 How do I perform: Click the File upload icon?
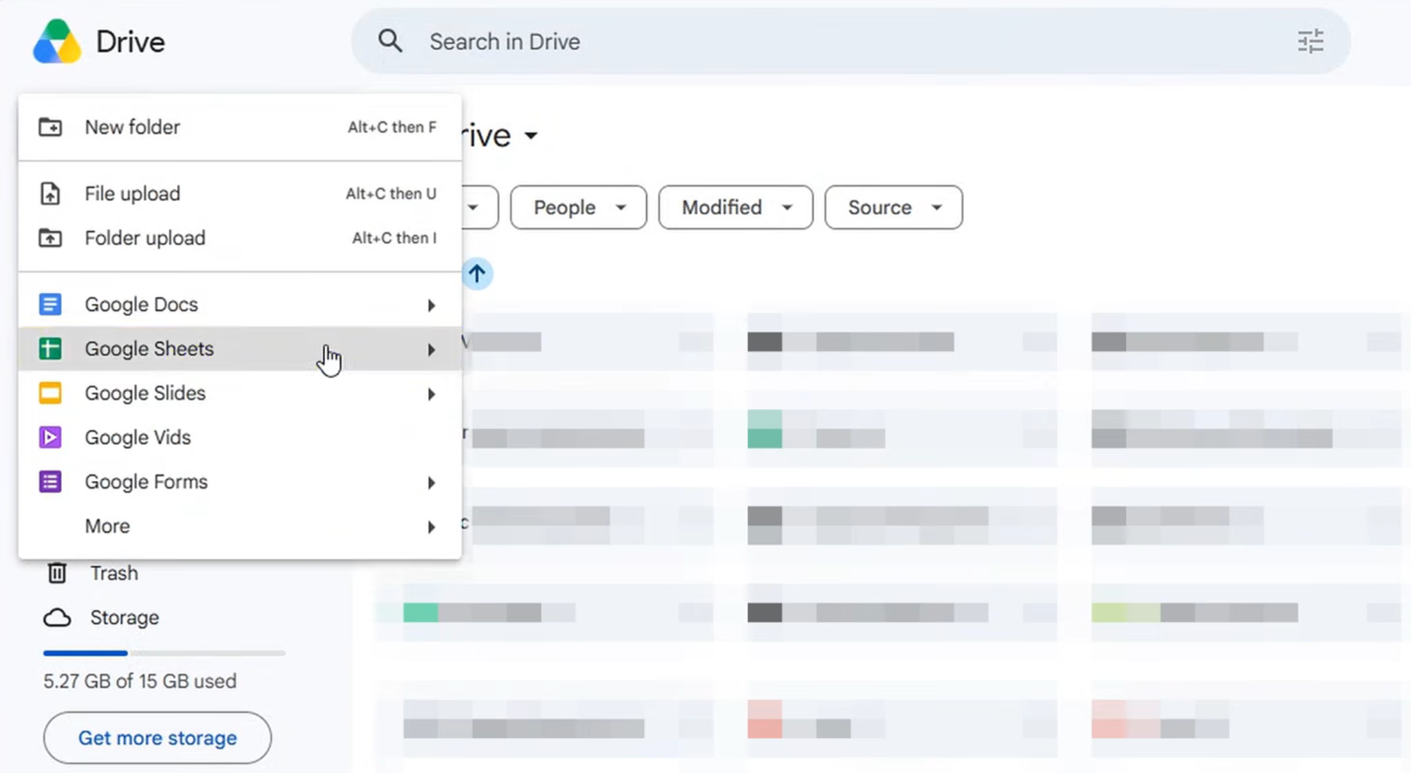point(50,194)
